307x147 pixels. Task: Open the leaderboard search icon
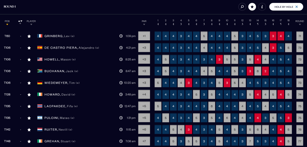pyautogui.click(x=242, y=7)
